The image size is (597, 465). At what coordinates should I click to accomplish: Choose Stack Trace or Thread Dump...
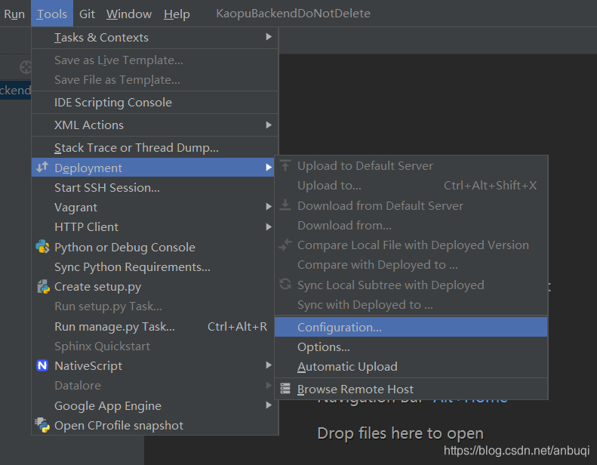[x=155, y=148]
